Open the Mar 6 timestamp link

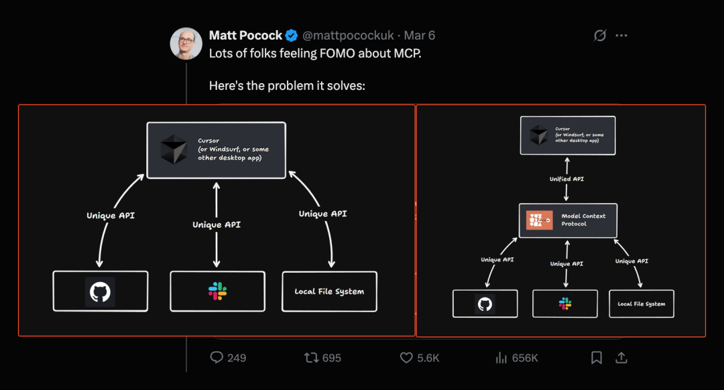(419, 36)
